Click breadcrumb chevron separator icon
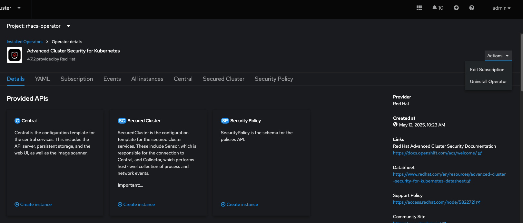 [x=47, y=42]
